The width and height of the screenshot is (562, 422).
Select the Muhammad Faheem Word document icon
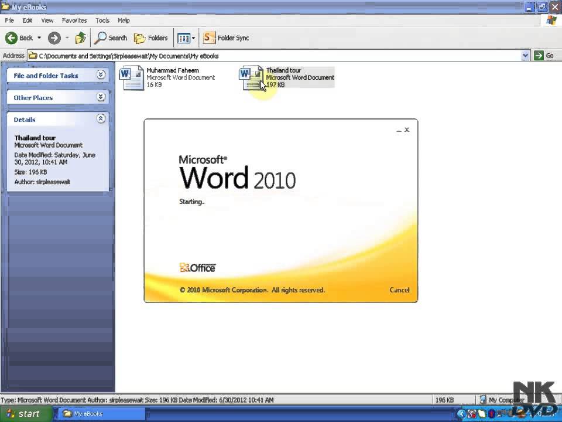tap(132, 77)
